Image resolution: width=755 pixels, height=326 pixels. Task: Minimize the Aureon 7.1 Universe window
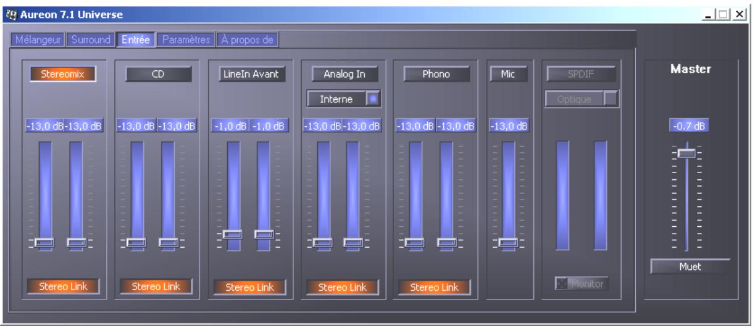711,14
